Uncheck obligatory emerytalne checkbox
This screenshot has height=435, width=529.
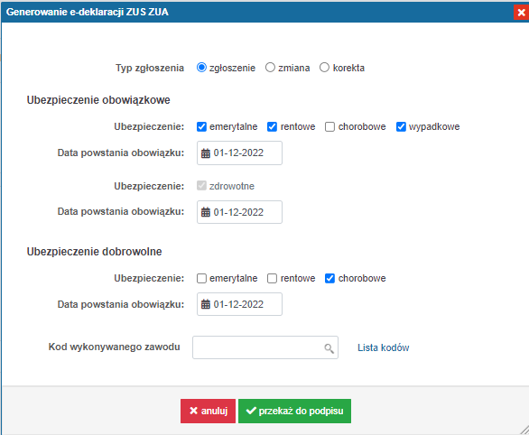[201, 126]
